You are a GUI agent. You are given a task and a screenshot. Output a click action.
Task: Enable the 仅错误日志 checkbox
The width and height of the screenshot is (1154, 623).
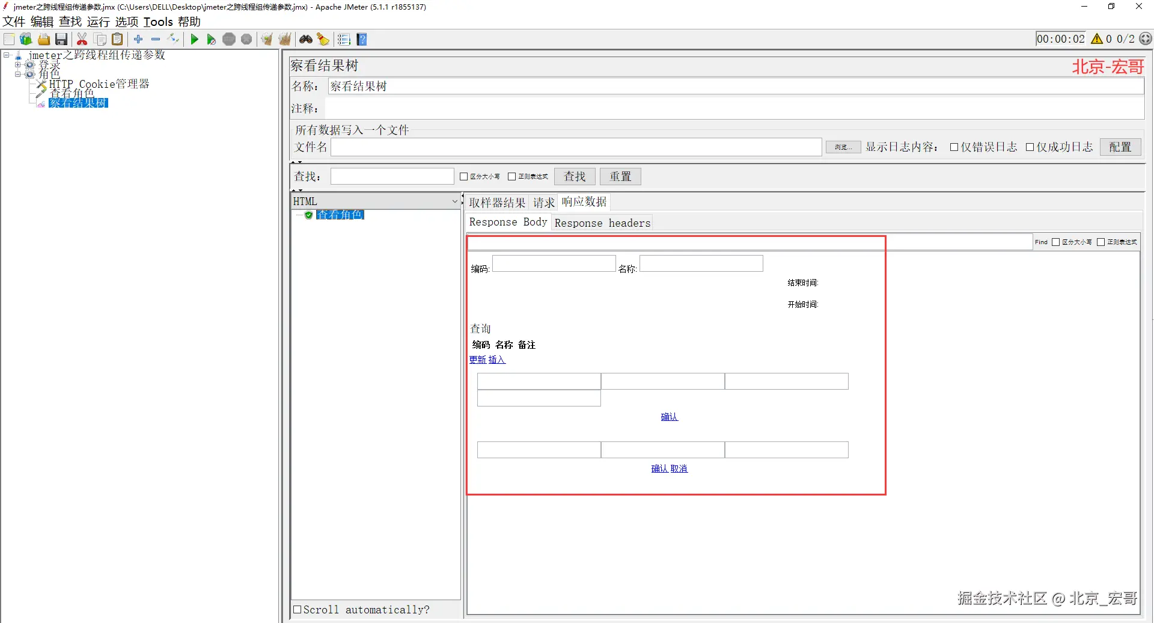click(954, 147)
